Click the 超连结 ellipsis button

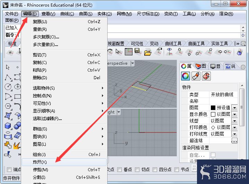[x=234, y=141]
